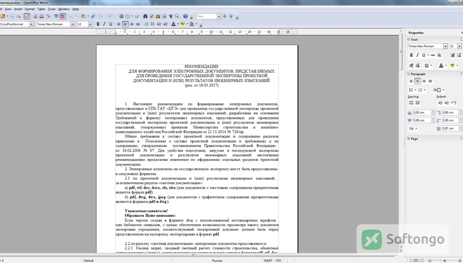Open Data Sources cylinder icon
Viewport: 463px width, 263px height.
164,17
